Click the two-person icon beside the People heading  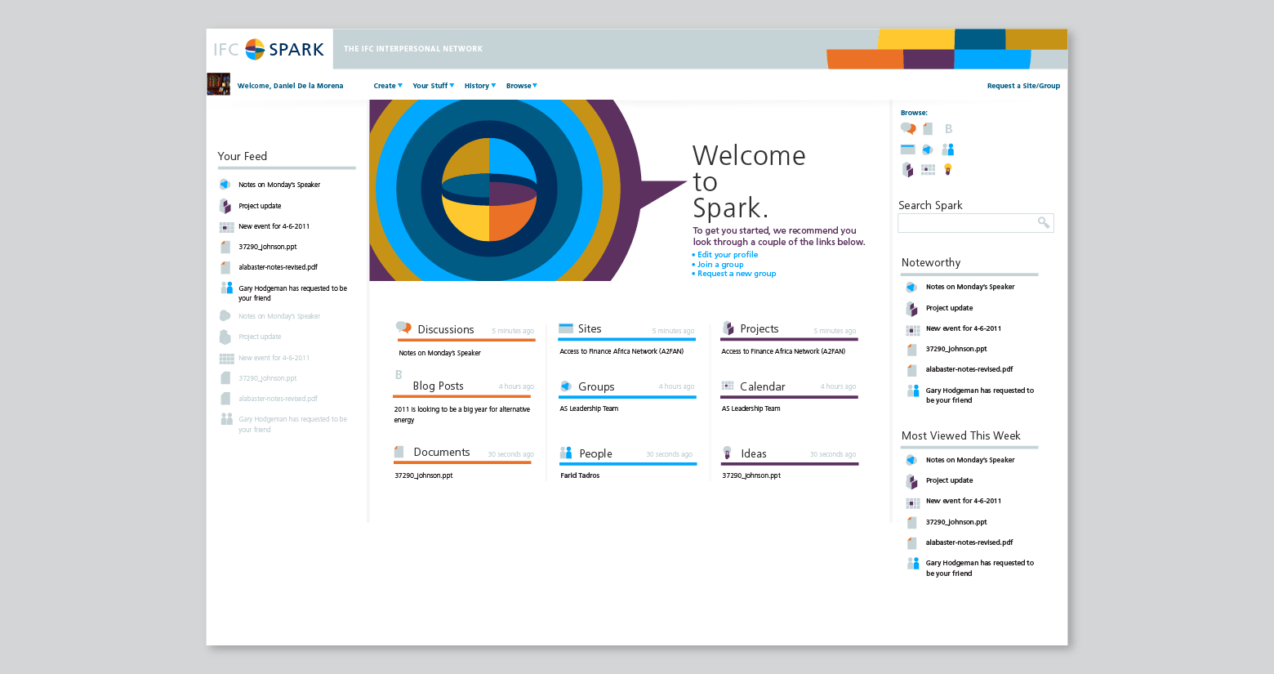[566, 453]
